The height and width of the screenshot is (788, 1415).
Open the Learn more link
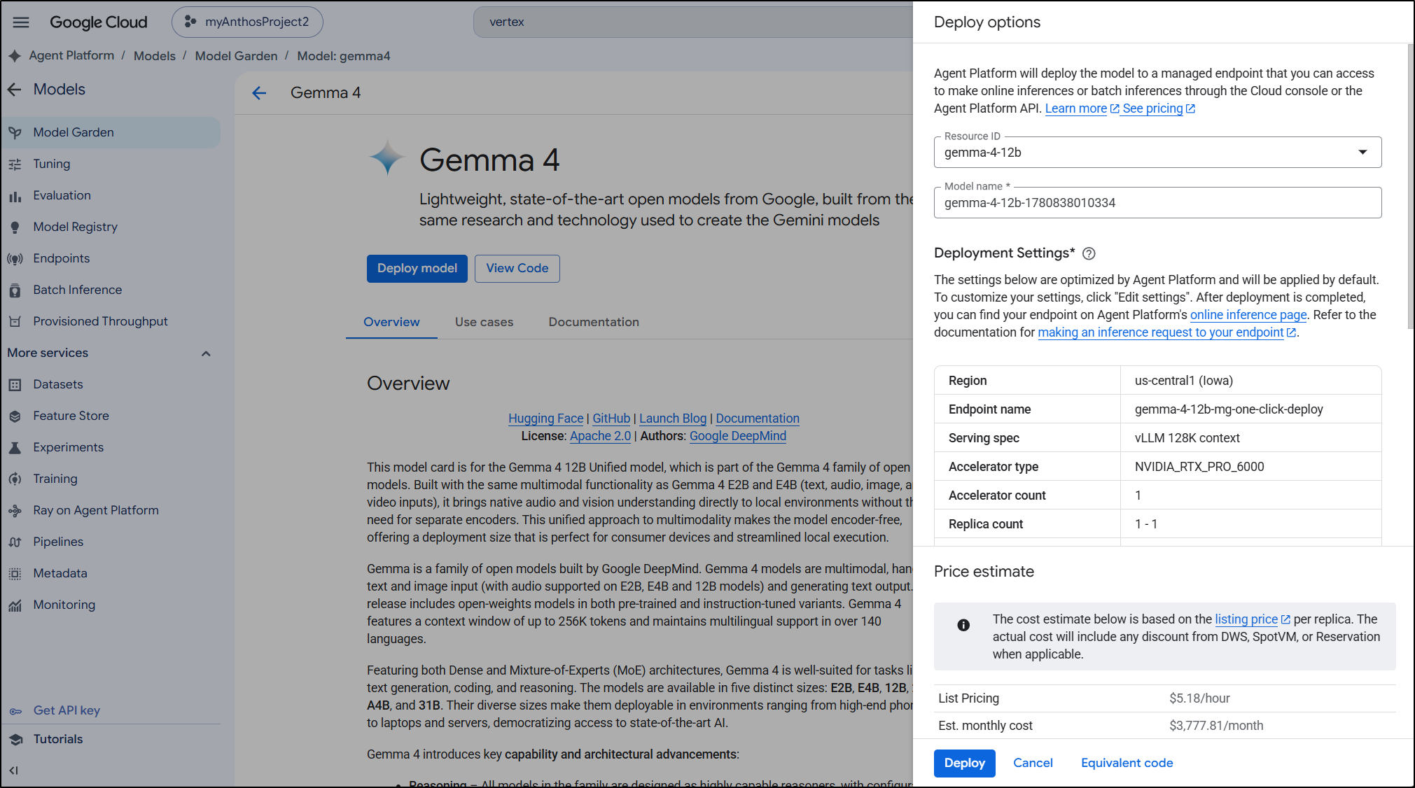point(1082,108)
